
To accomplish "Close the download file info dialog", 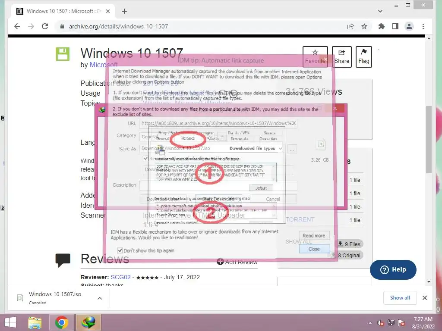I will (x=335, y=108).
